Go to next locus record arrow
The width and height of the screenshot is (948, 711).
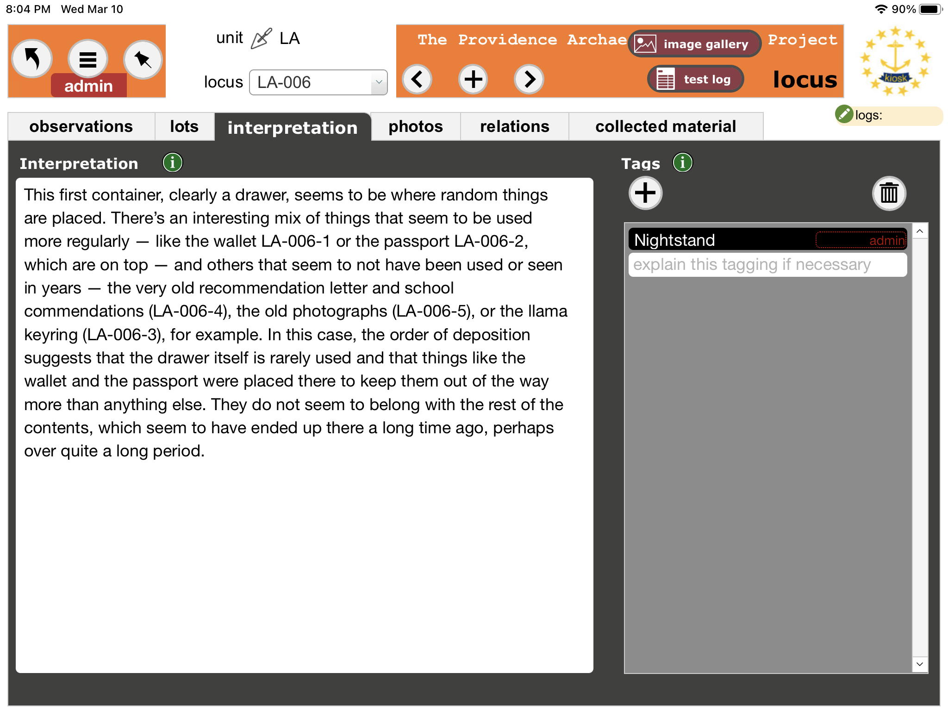click(x=529, y=79)
